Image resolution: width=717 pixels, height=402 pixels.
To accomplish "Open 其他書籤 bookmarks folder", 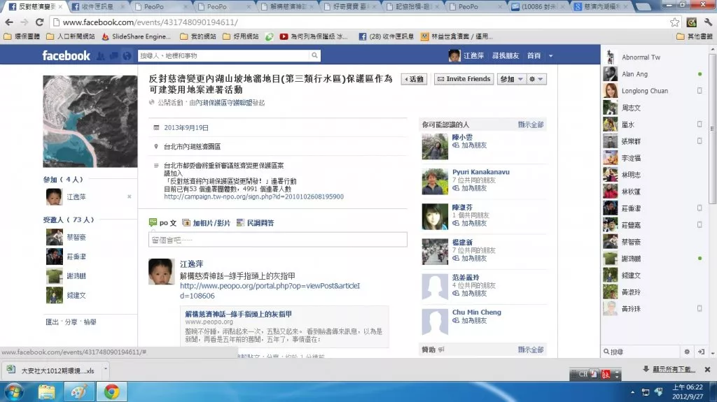I will point(694,36).
